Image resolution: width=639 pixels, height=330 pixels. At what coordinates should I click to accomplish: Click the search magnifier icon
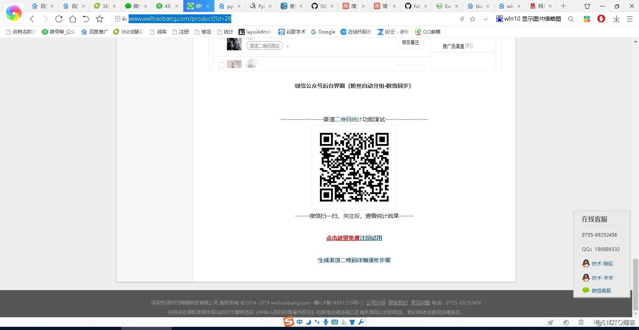point(571,19)
